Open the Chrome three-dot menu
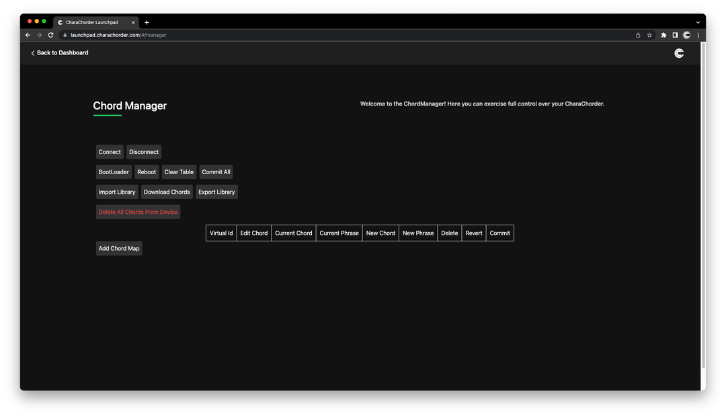Viewport: 726px width, 417px height. (x=698, y=35)
